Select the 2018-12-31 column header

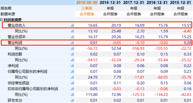pos(110,3)
